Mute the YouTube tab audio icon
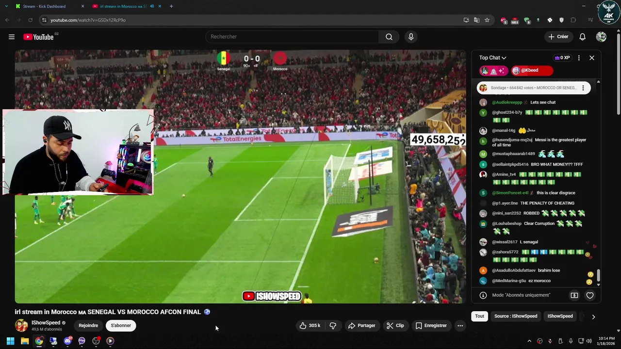This screenshot has height=349, width=621. (x=152, y=6)
